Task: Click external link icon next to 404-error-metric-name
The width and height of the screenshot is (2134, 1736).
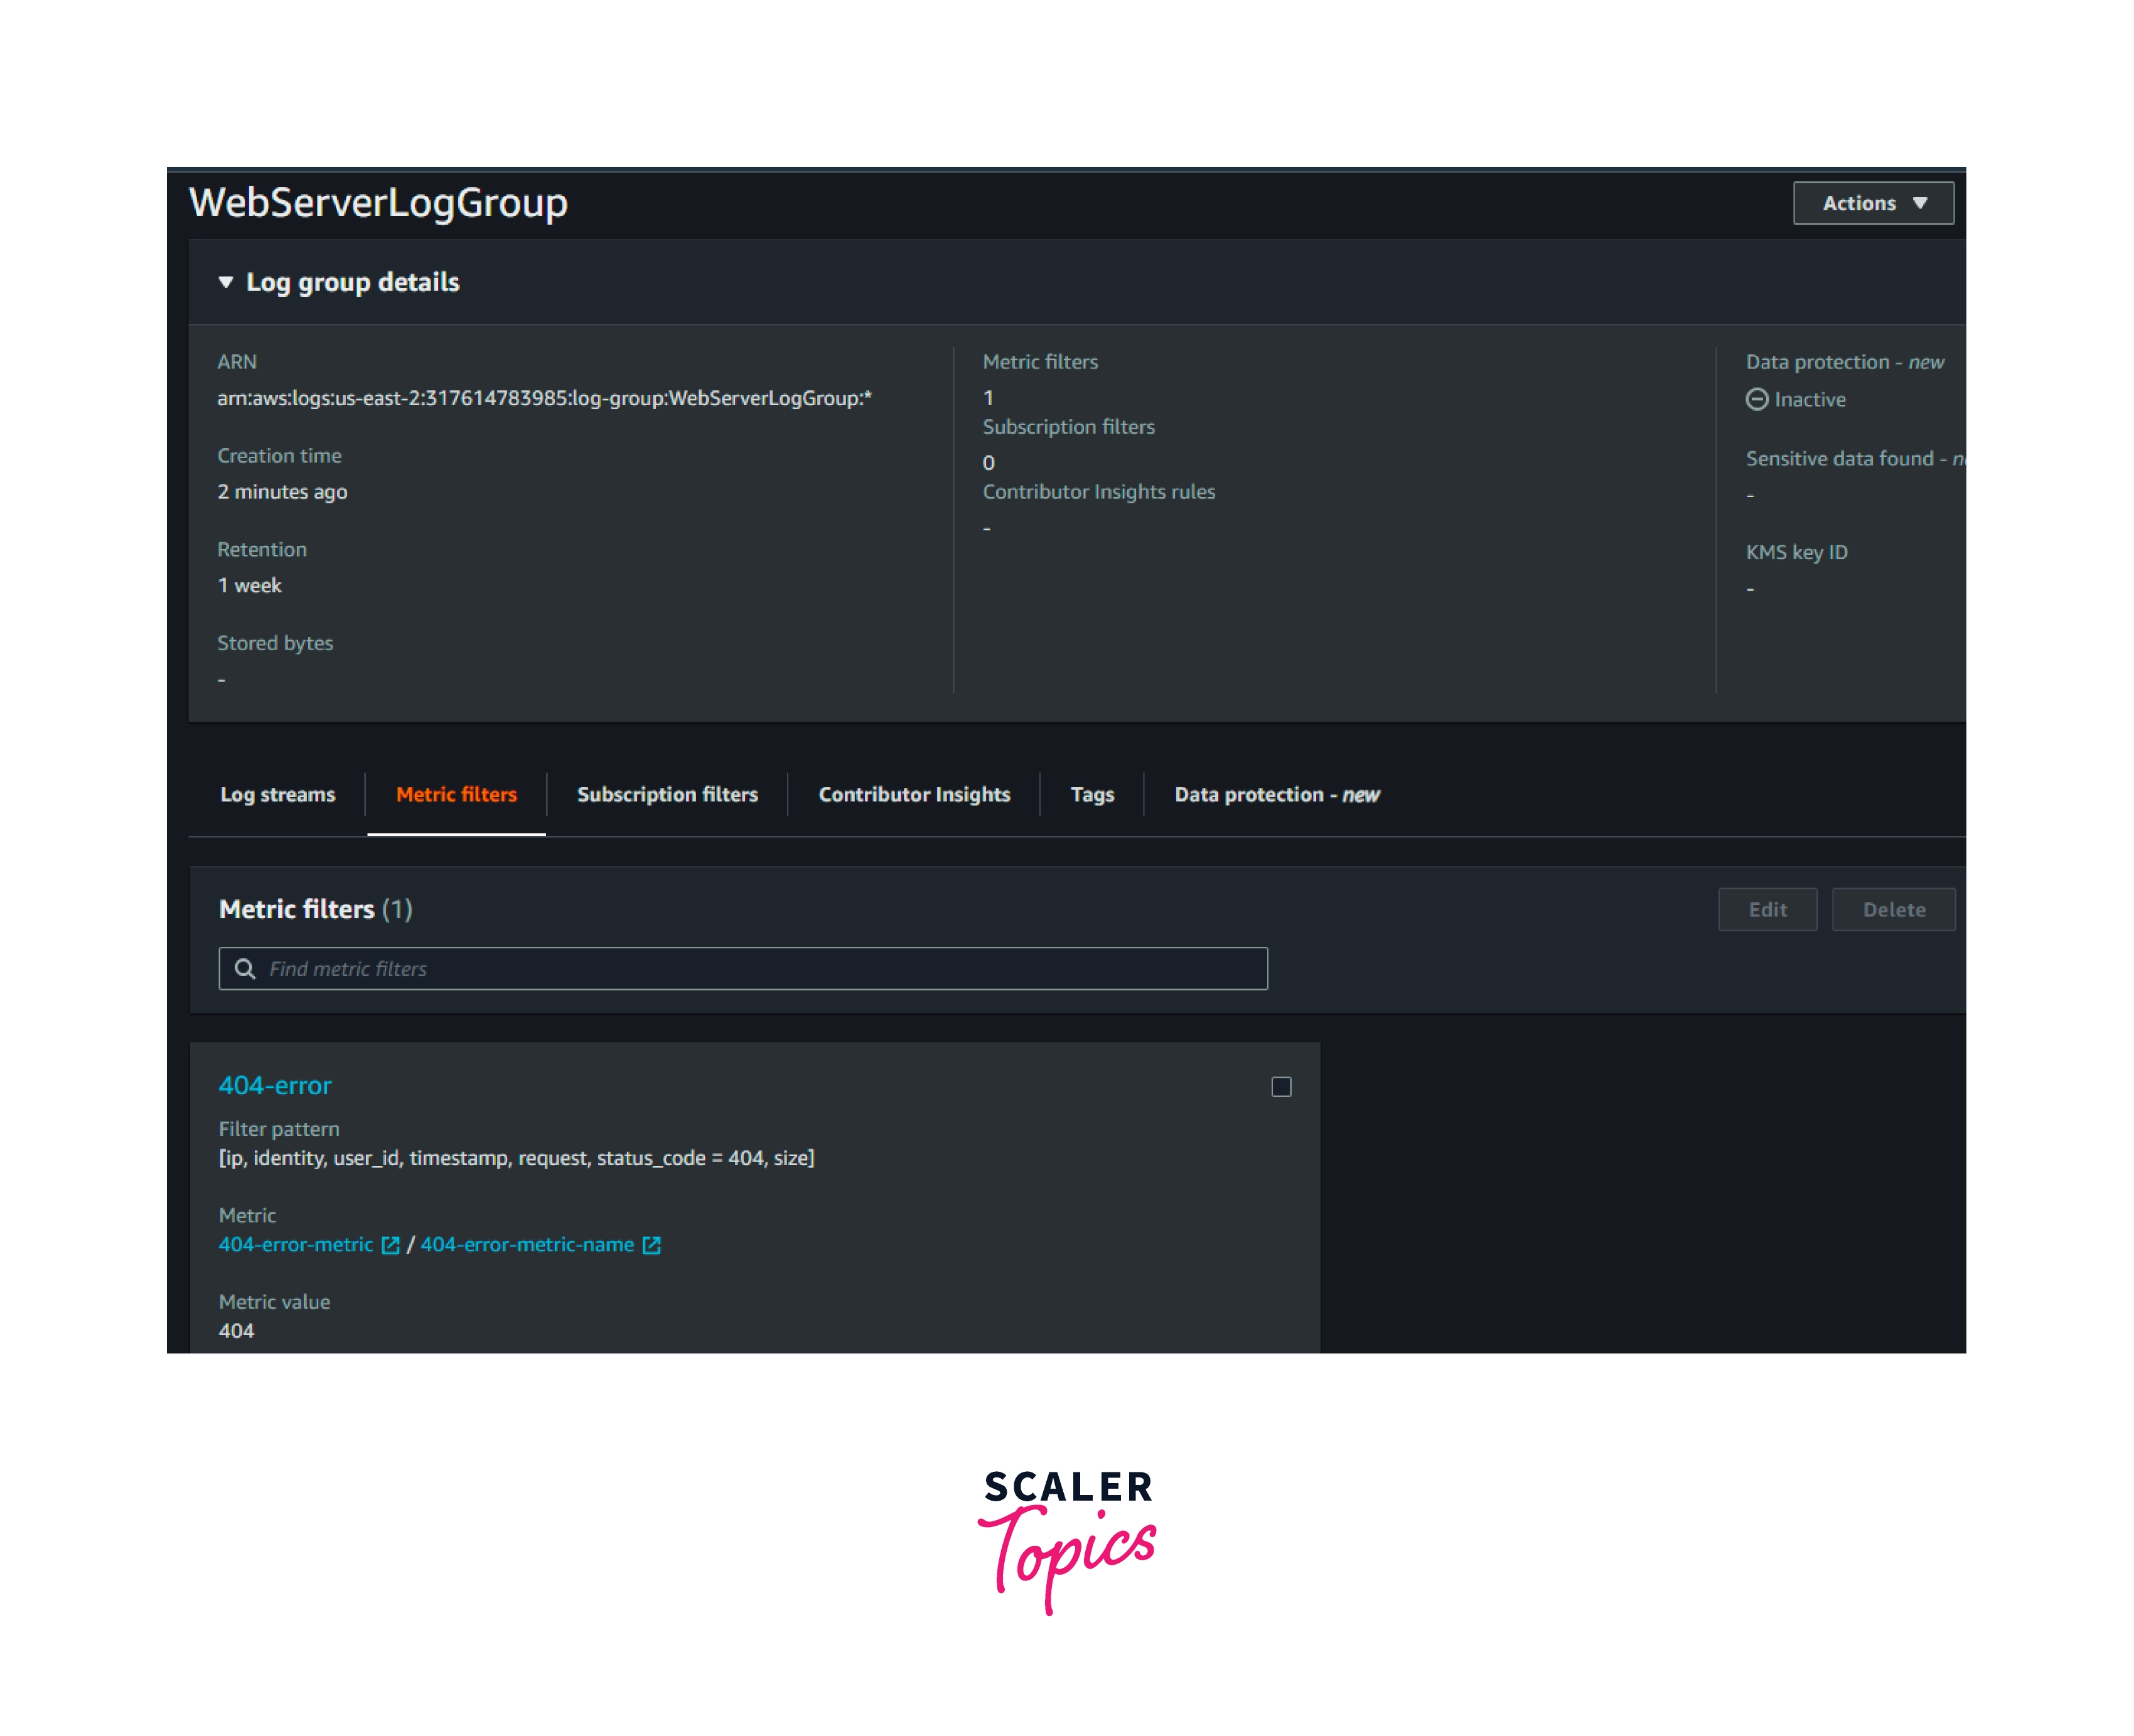Action: coord(651,1245)
